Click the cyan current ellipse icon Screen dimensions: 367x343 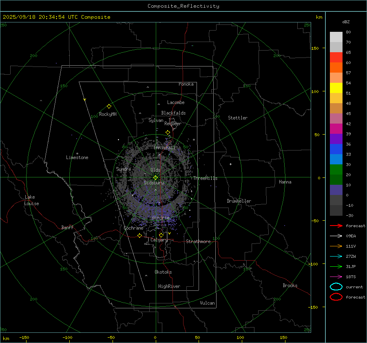[x=336, y=287]
